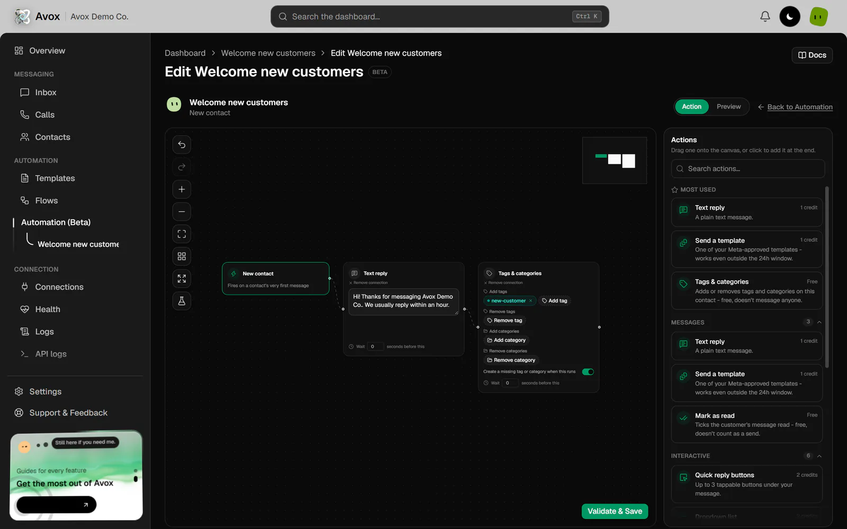Toggle create missing tag or category
The image size is (847, 529).
[x=588, y=372]
